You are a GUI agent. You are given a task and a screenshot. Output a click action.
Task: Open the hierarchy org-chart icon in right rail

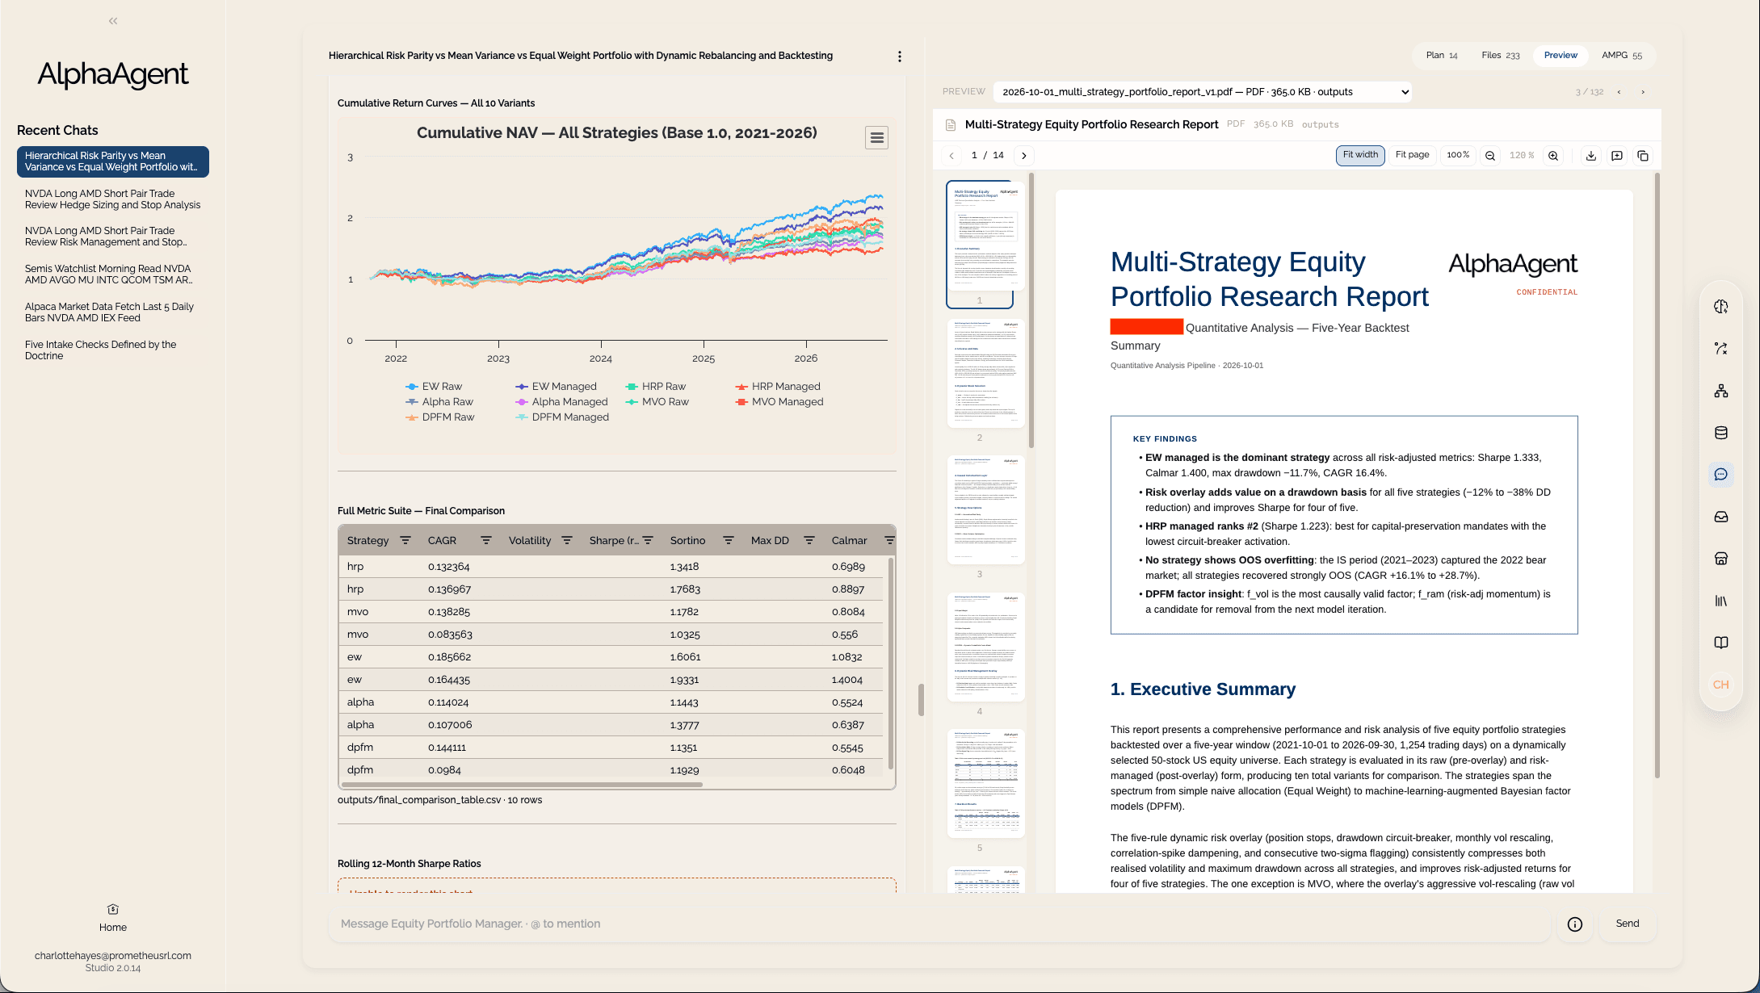(x=1720, y=391)
